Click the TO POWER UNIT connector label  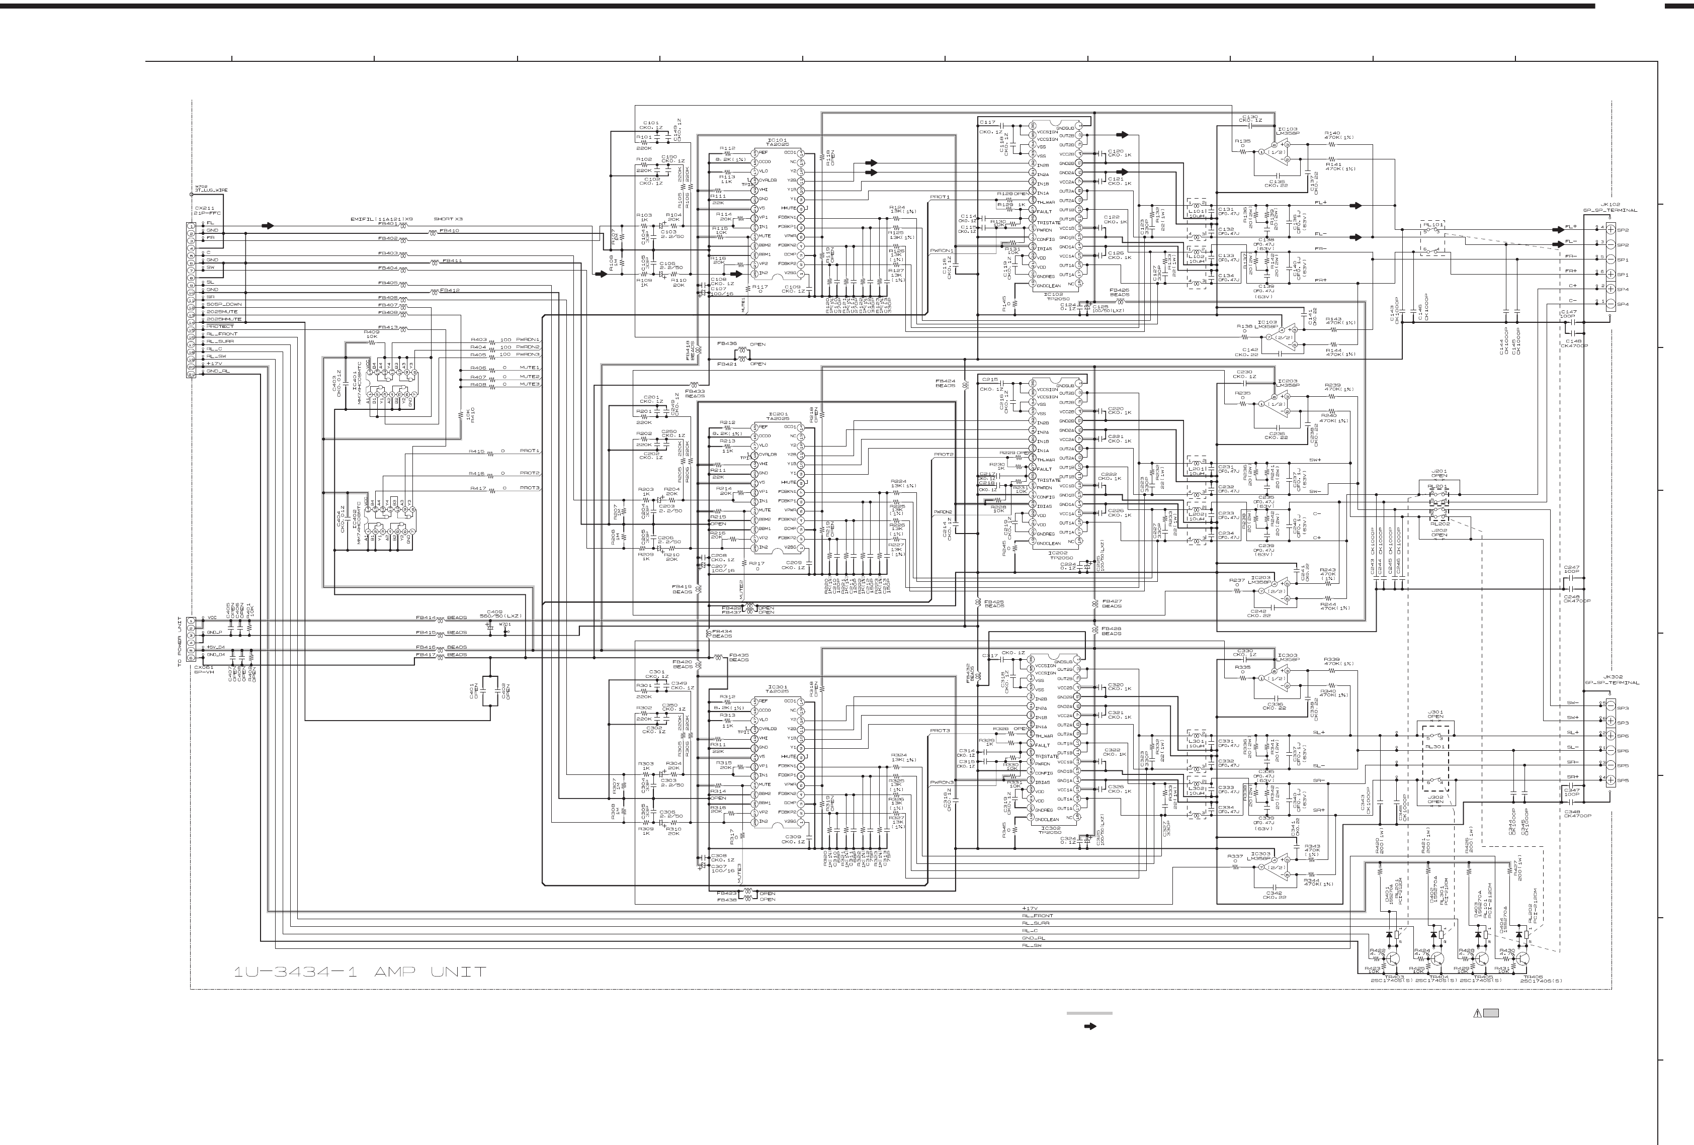[x=180, y=641]
